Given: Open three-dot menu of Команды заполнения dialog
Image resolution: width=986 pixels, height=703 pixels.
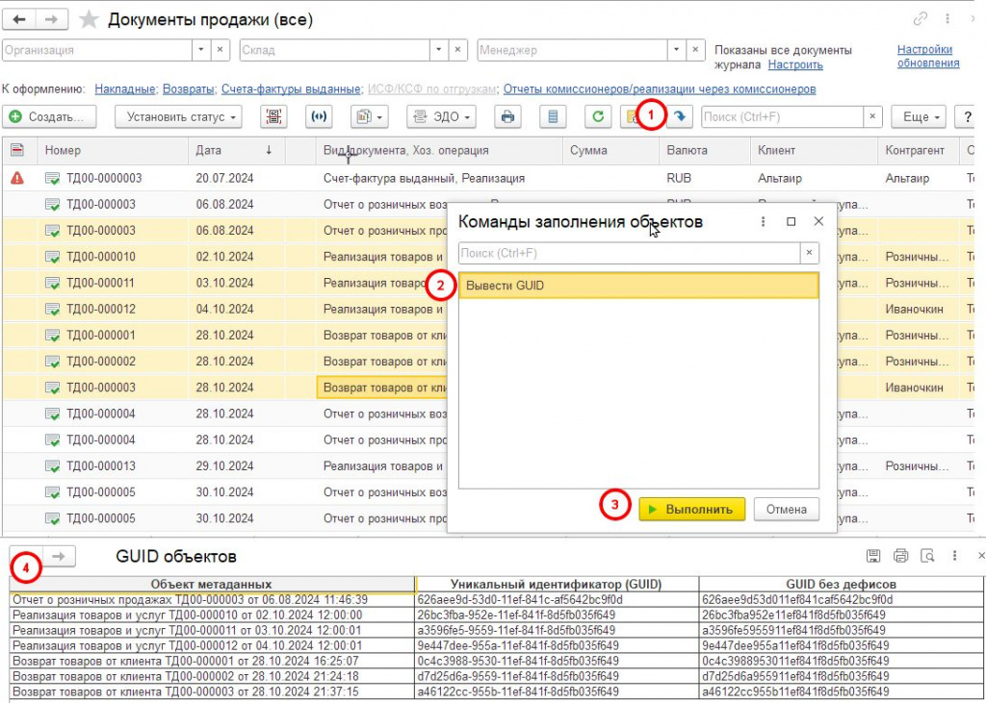Looking at the screenshot, I should [764, 221].
